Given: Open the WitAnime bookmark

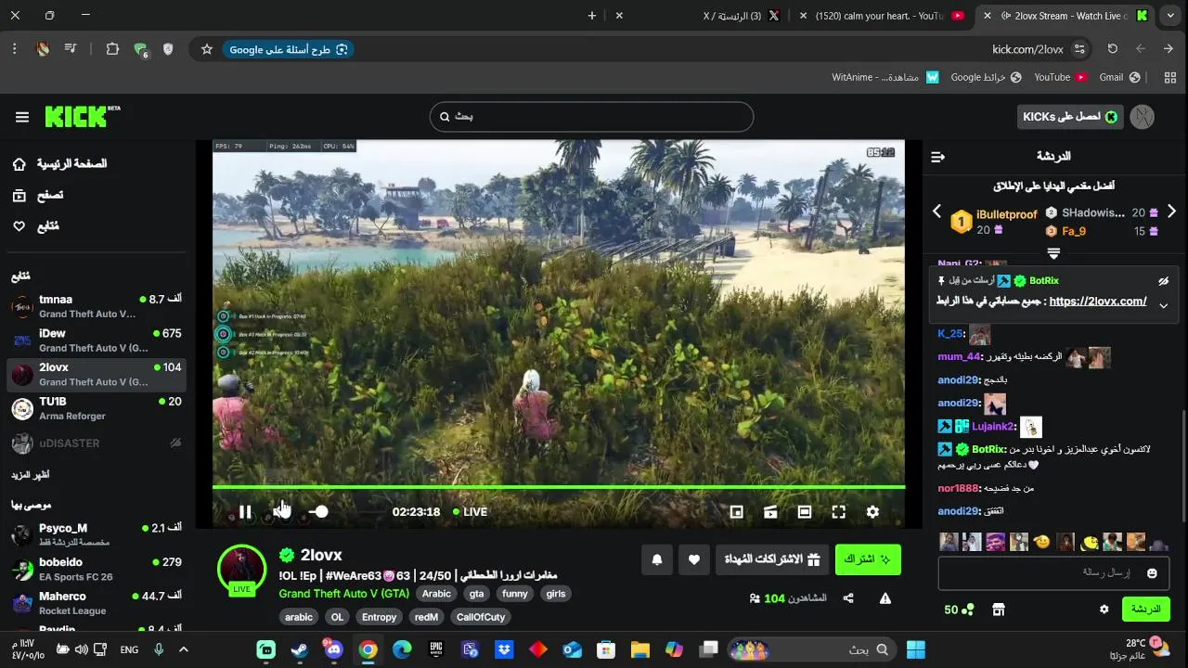Looking at the screenshot, I should pyautogui.click(x=885, y=77).
